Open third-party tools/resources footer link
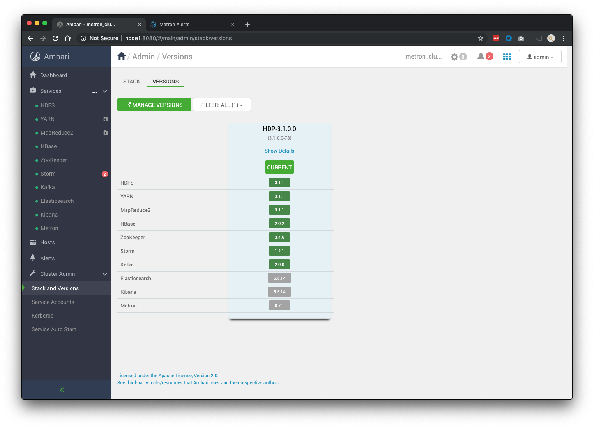Screen dimensions: 594x428 198,383
